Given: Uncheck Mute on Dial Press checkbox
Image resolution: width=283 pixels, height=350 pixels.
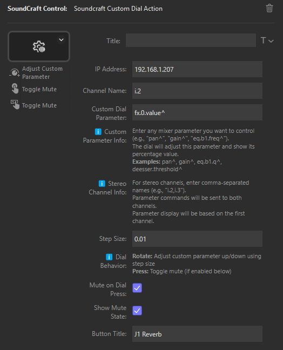Looking at the screenshot, I should tap(137, 288).
